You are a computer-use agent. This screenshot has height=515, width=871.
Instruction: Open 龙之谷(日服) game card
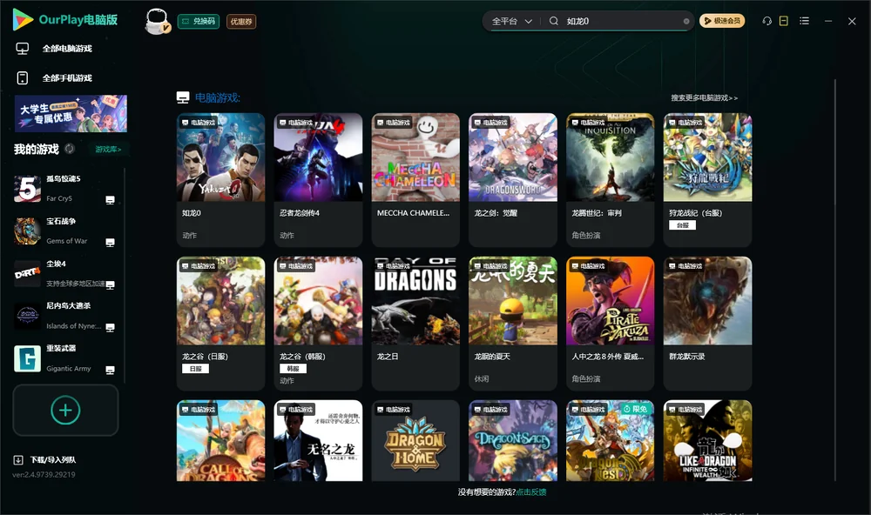pyautogui.click(x=220, y=324)
